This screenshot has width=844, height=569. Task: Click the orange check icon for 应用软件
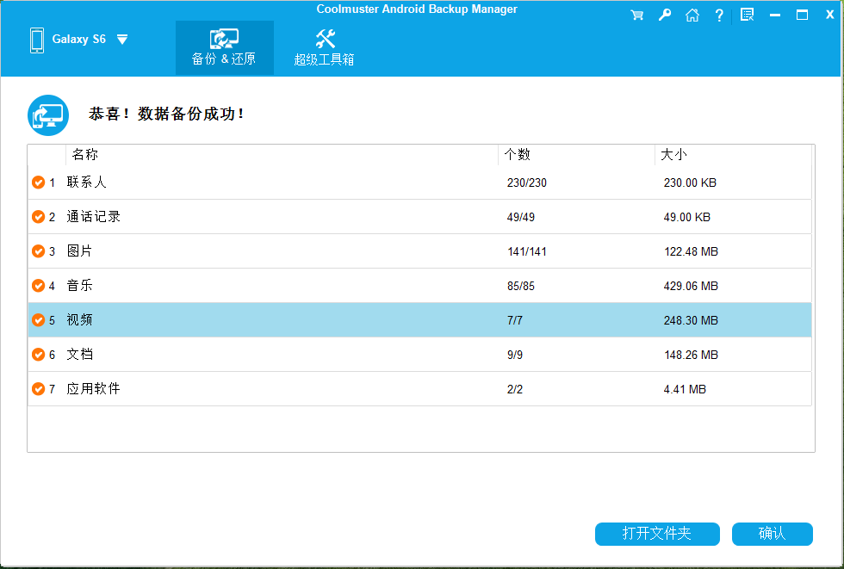(38, 389)
